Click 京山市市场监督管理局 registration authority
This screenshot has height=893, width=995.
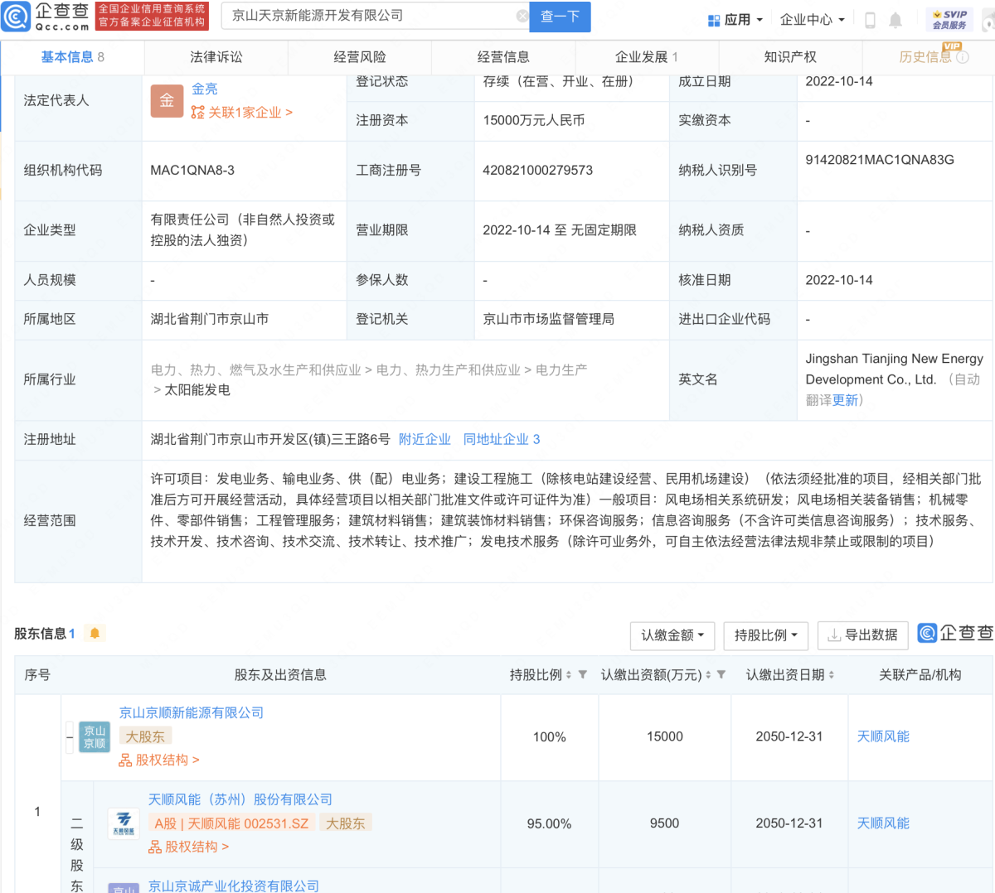click(x=549, y=320)
